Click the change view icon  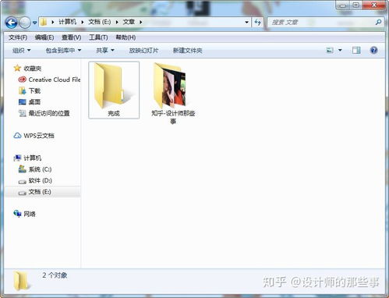[330, 50]
